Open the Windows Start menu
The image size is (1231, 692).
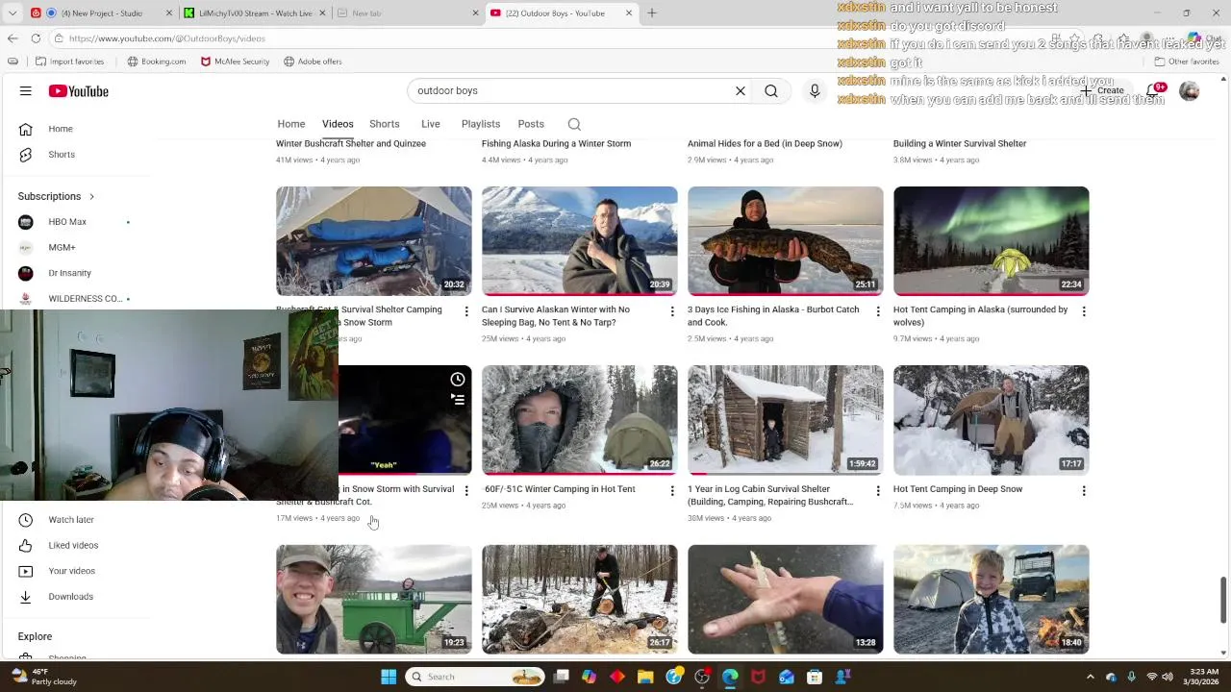pyautogui.click(x=389, y=677)
